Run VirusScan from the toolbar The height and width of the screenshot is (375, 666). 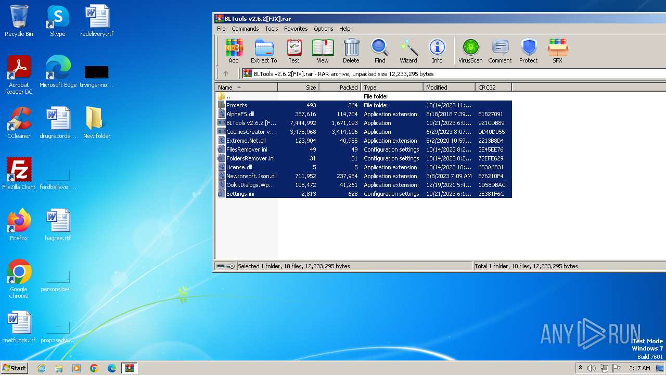pyautogui.click(x=470, y=51)
